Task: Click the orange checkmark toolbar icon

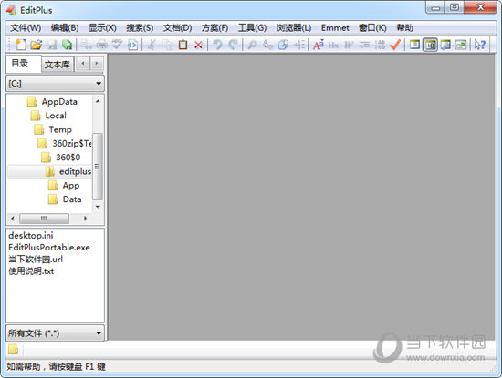Action: (x=395, y=45)
